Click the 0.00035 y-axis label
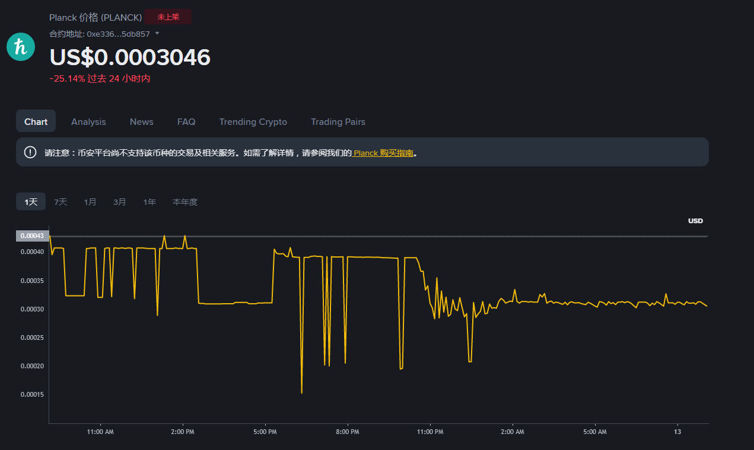 pyautogui.click(x=32, y=281)
